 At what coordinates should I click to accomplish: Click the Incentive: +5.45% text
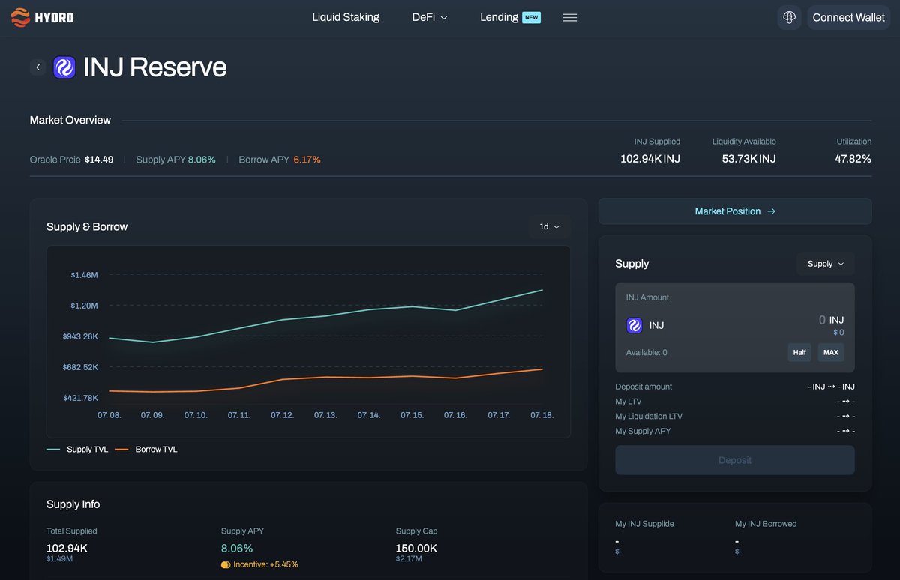265,564
